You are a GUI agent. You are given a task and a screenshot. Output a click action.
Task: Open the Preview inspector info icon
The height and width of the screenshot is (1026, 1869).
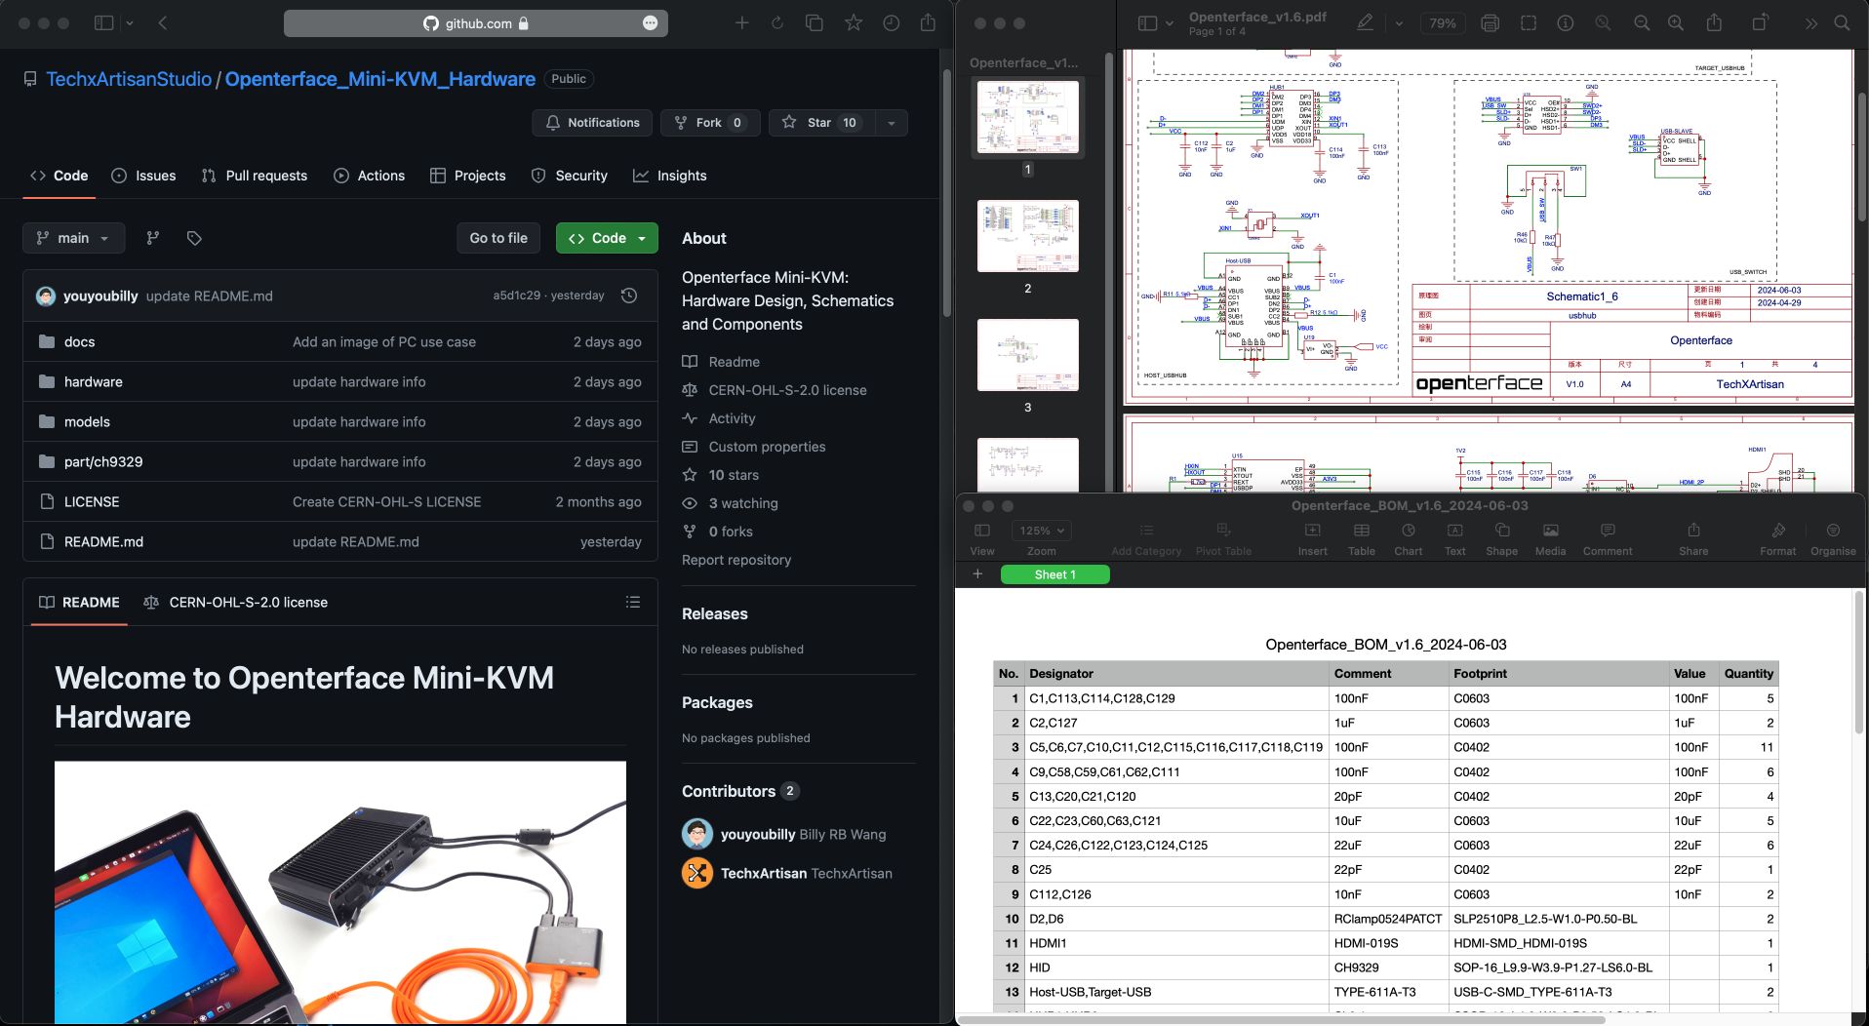(1565, 23)
